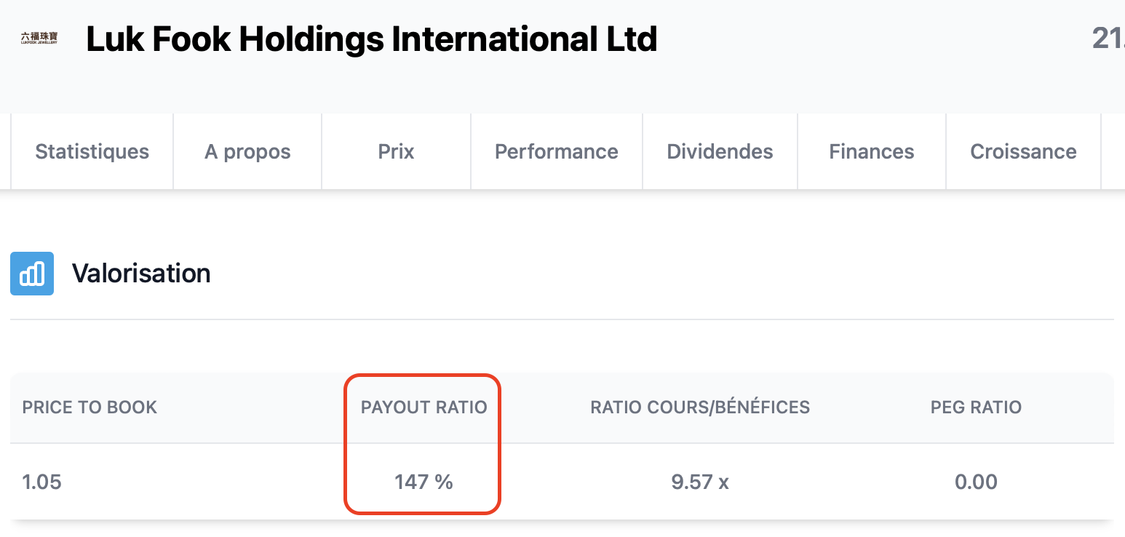Viewport: 1125px width, 537px height.
Task: Click the Valorisation section heading
Action: click(141, 274)
